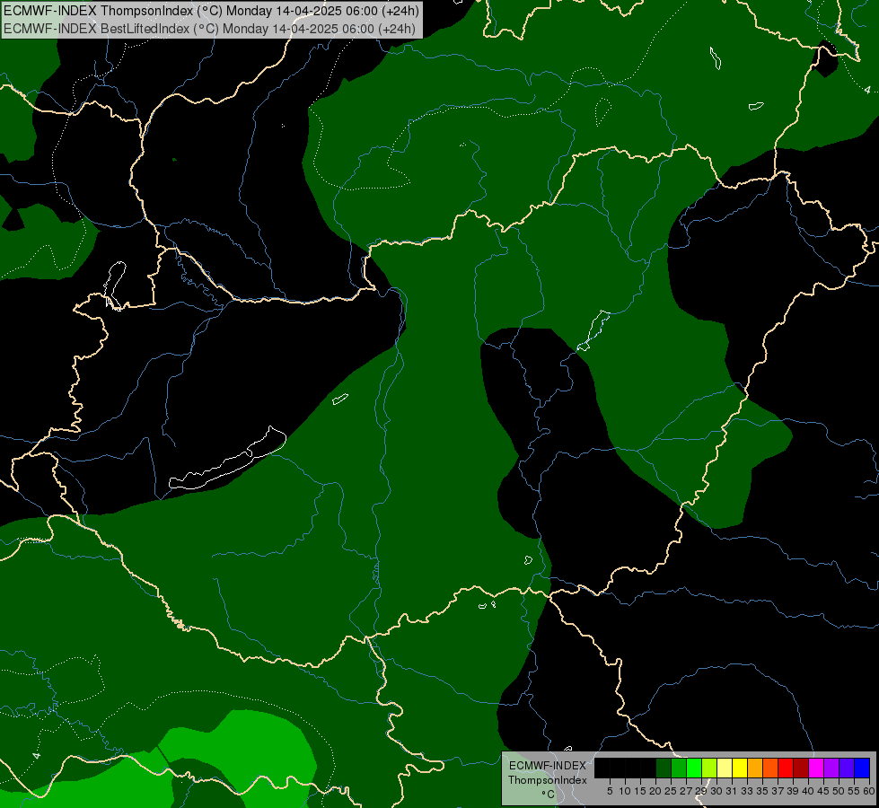879x808 pixels.
Task: Select the violet 50–55 legend swatch
Action: [x=847, y=768]
